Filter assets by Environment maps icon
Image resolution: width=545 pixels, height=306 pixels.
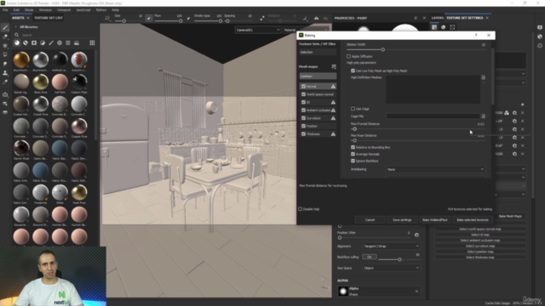pos(77,43)
